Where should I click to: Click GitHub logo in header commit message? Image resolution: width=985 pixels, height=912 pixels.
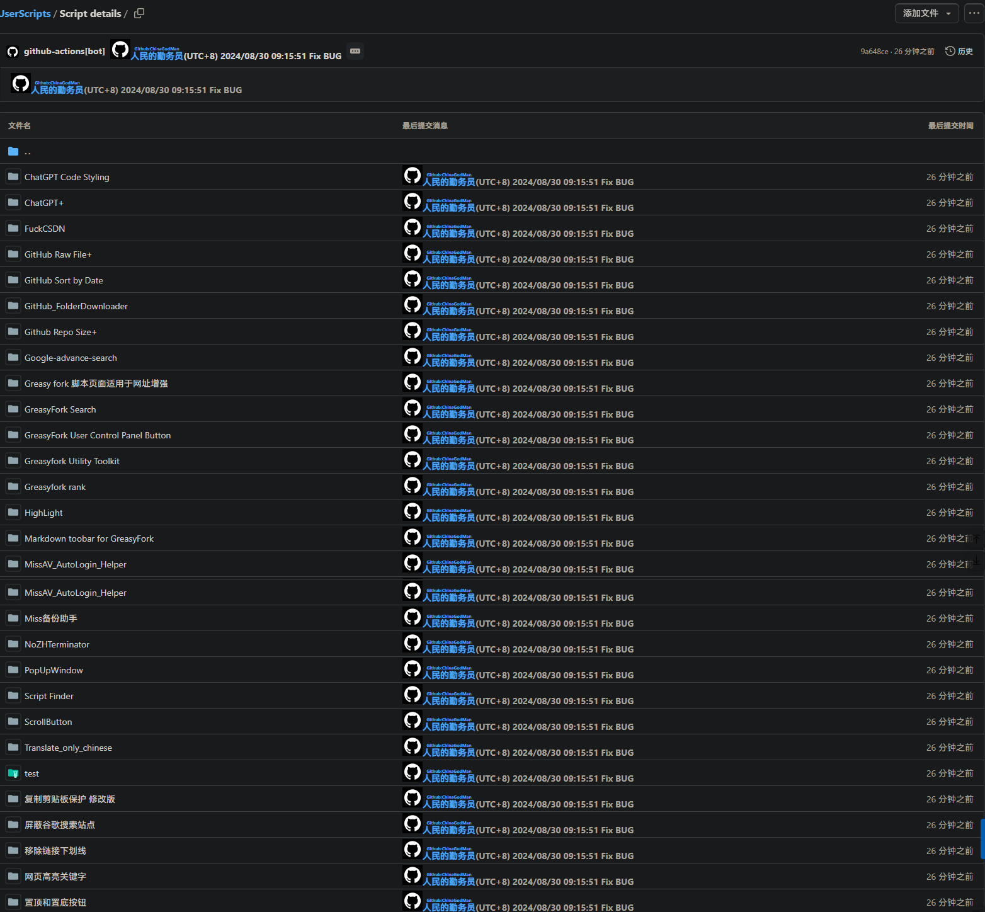click(x=120, y=49)
